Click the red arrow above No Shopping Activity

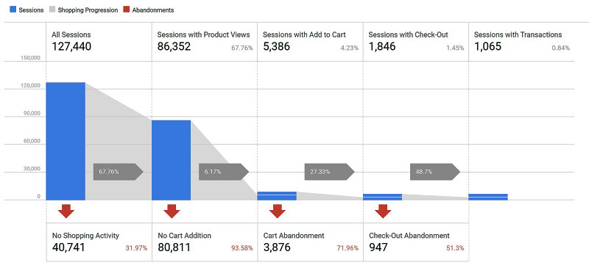point(66,211)
